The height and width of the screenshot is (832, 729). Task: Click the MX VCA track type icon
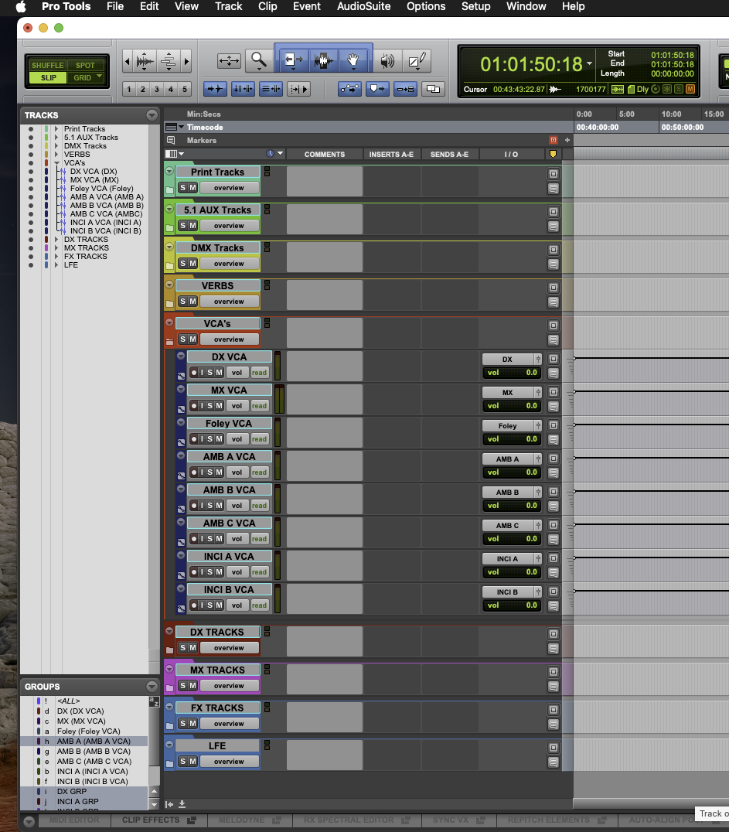181,409
